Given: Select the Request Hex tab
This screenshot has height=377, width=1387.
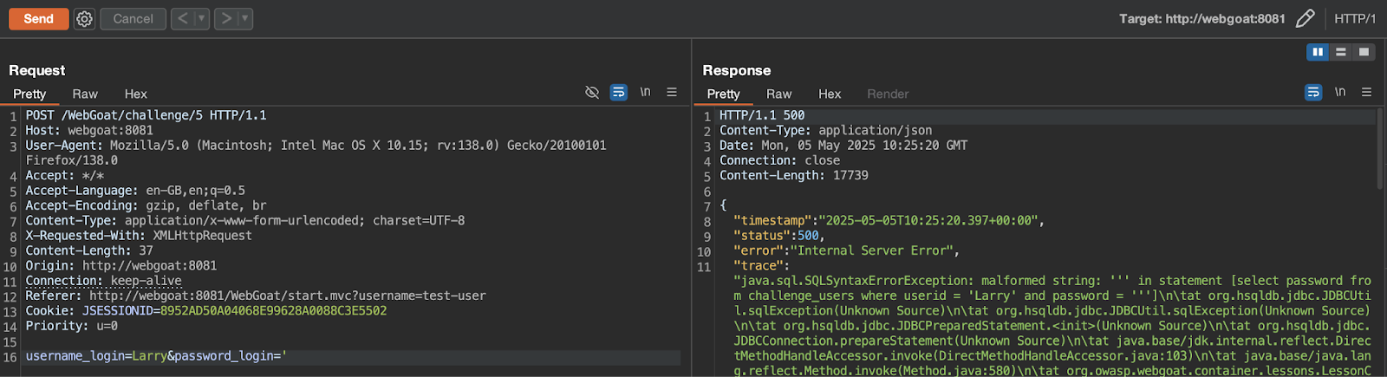Looking at the screenshot, I should click(x=136, y=94).
